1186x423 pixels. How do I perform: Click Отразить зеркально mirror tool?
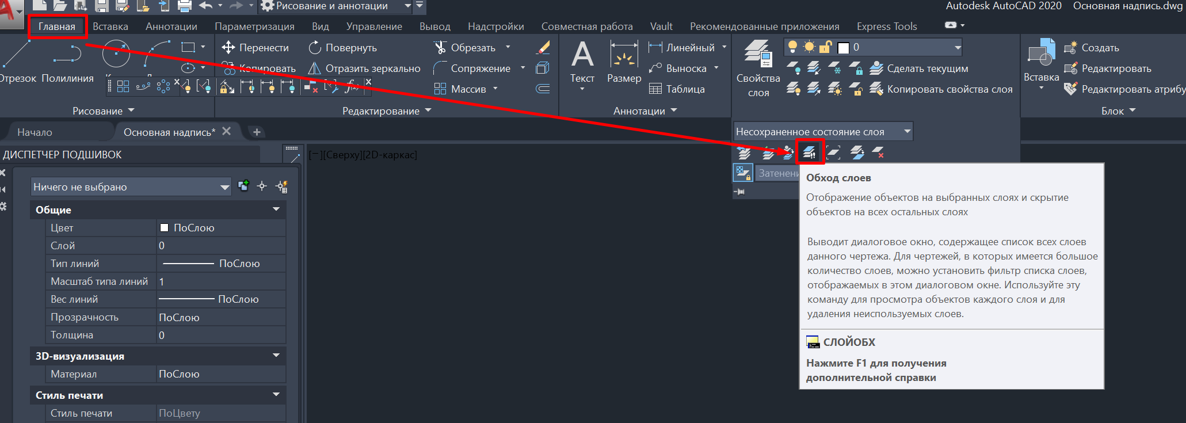point(364,68)
